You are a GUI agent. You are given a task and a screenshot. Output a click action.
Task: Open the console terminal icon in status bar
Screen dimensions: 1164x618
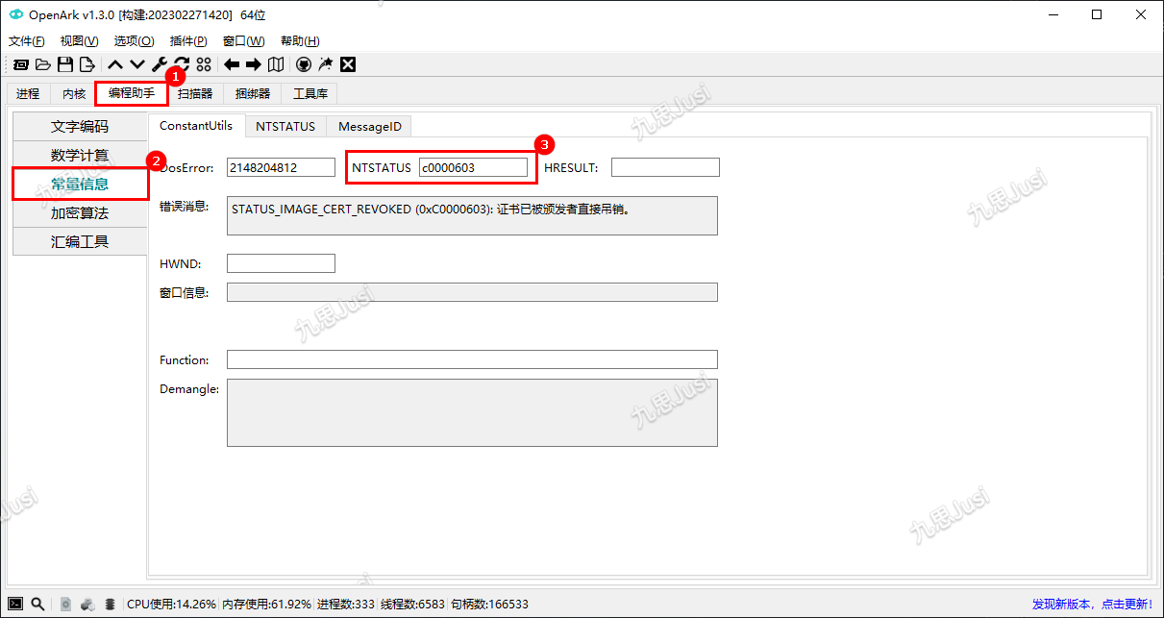tap(15, 604)
